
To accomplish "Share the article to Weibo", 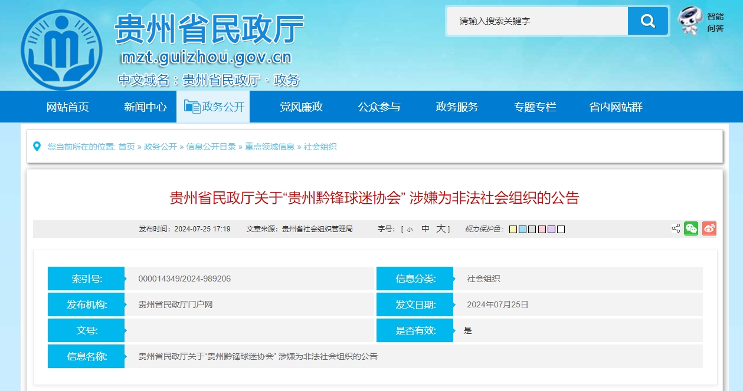I will (709, 229).
